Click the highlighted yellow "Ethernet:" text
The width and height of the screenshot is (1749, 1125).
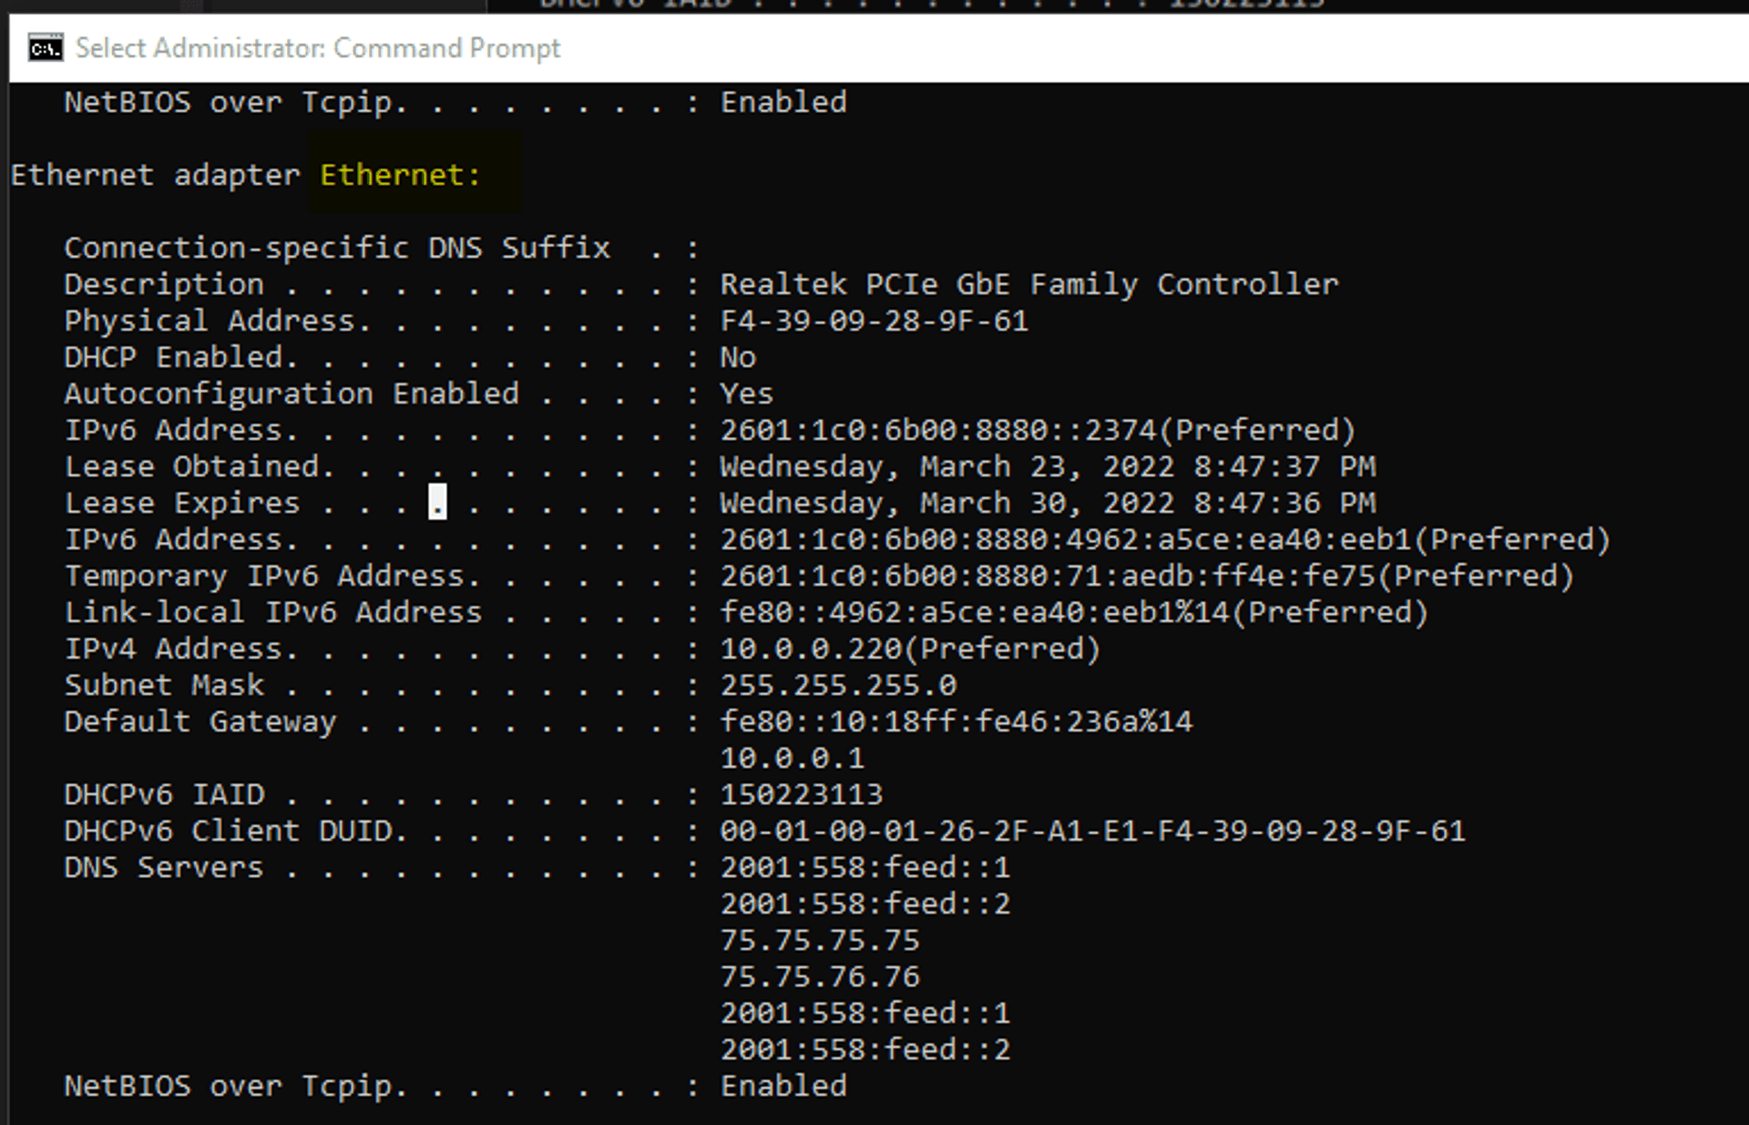coord(399,174)
